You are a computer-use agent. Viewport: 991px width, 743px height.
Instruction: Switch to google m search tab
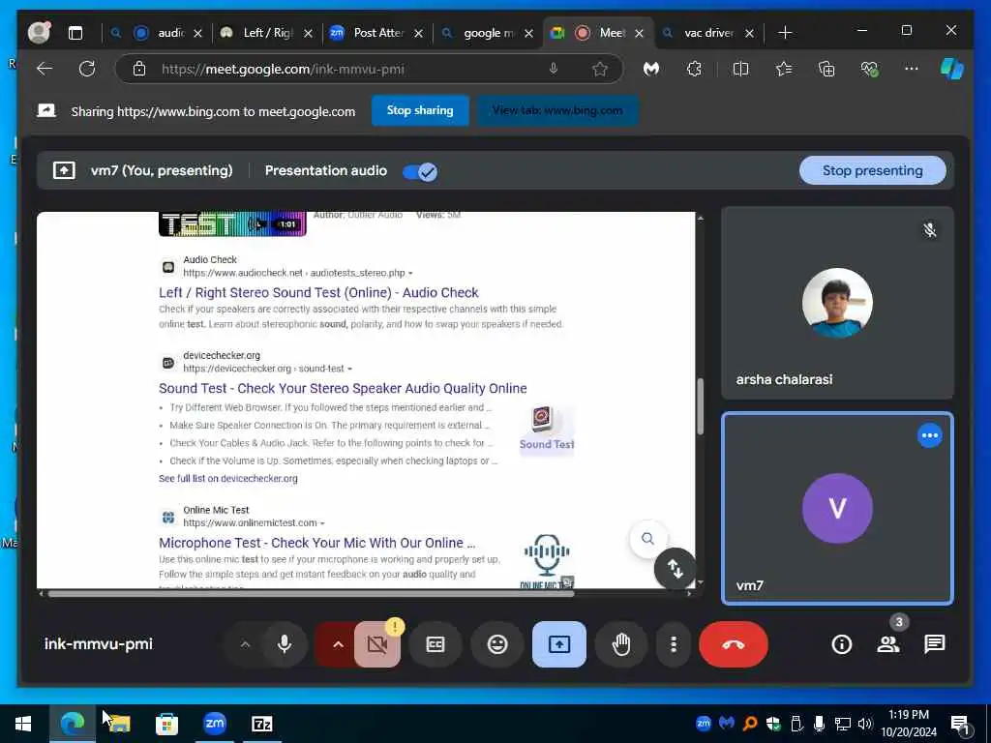[x=486, y=33]
